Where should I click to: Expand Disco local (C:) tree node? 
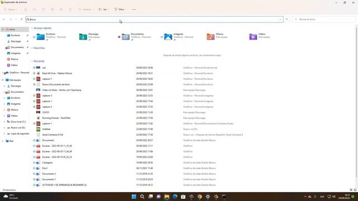click(4, 122)
